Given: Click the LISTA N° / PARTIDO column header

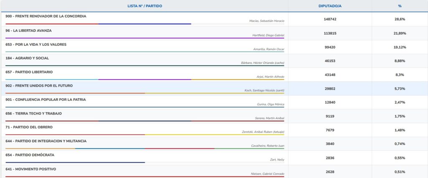Looking at the screenshot, I should point(145,6).
